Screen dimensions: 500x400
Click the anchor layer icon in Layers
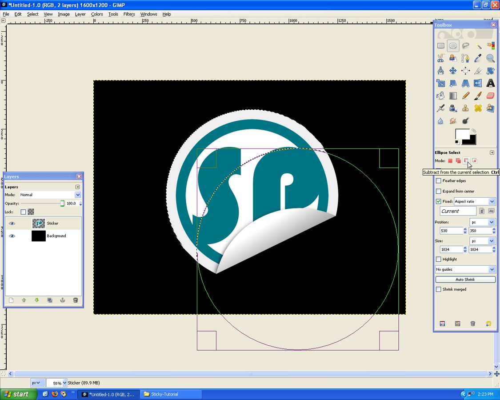pos(63,300)
